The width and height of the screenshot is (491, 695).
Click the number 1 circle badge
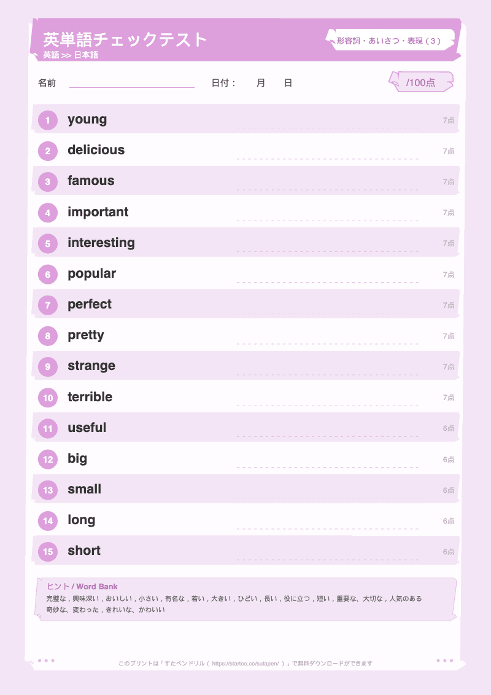coord(48,120)
